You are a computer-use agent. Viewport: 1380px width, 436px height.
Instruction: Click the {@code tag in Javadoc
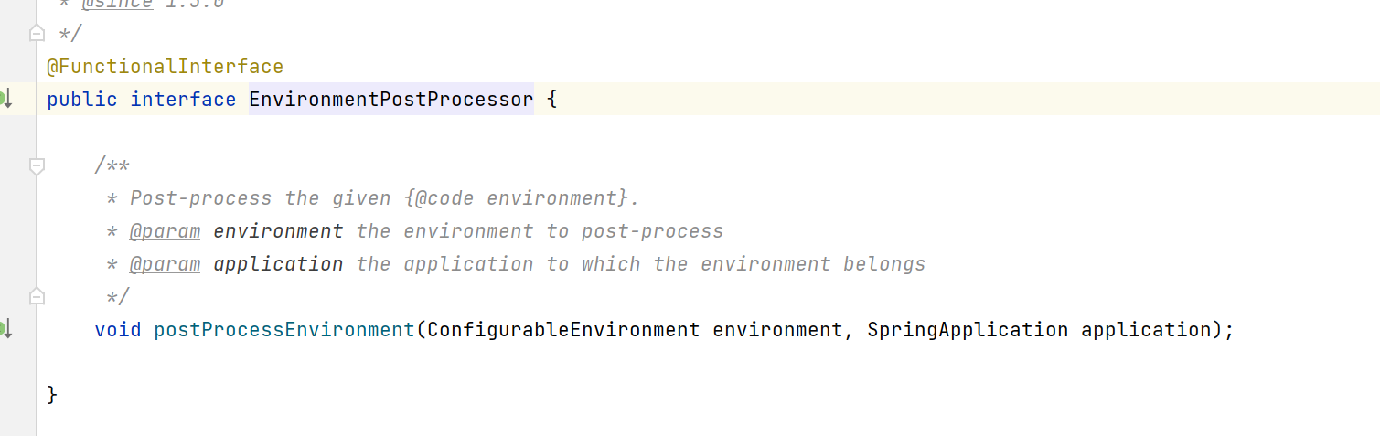point(444,198)
